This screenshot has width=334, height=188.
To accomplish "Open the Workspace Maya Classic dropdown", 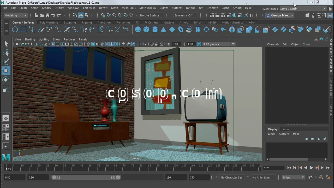I will (303, 9).
